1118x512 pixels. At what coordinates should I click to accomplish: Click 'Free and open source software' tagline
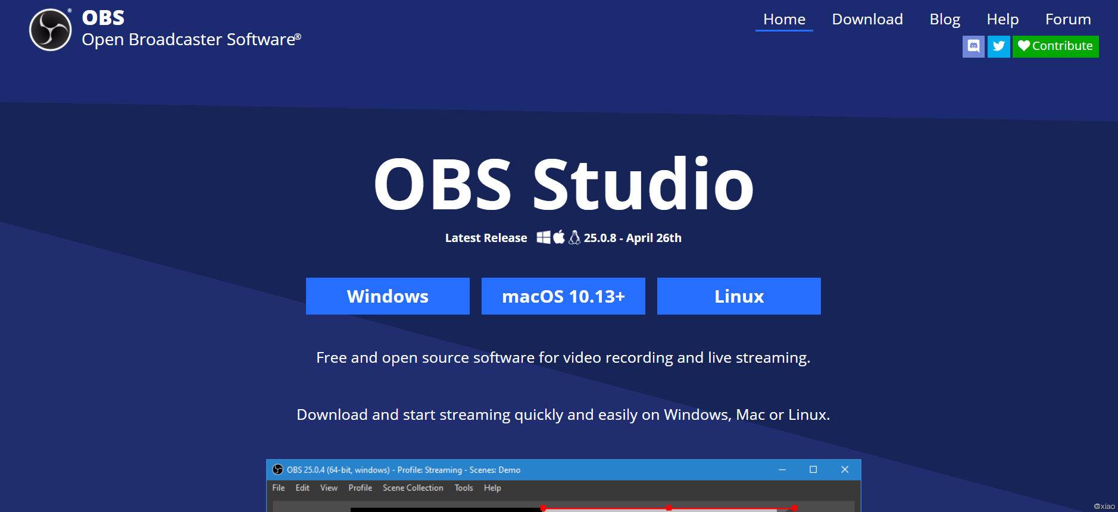pos(563,357)
